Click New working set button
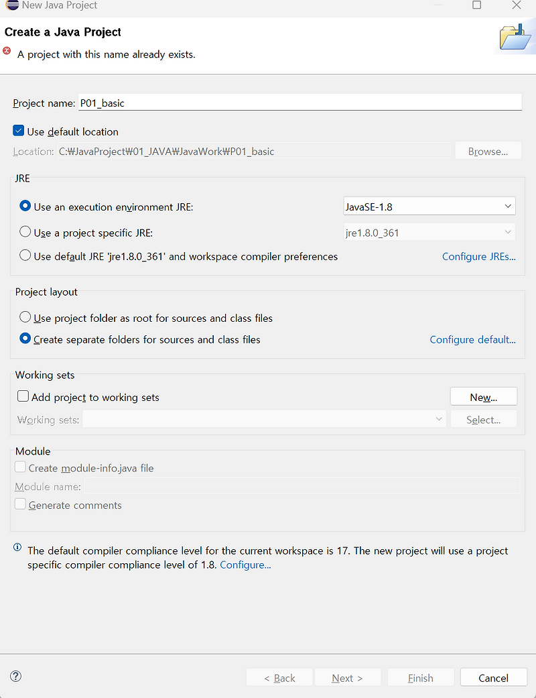 point(483,397)
